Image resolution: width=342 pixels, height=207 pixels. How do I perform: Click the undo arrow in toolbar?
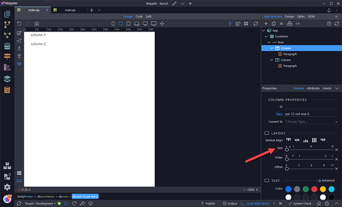point(19,24)
